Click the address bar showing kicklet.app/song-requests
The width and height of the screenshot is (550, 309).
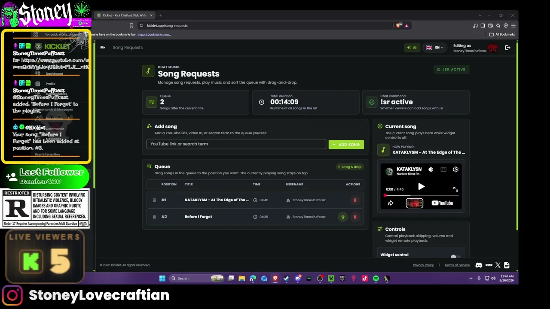(x=266, y=26)
